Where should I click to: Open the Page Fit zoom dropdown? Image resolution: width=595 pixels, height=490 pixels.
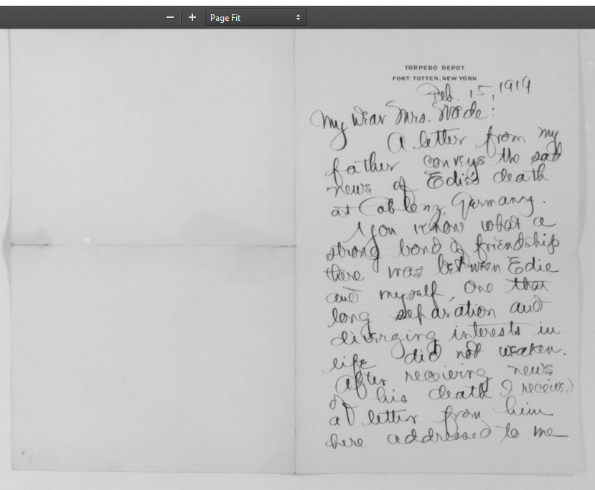(255, 17)
